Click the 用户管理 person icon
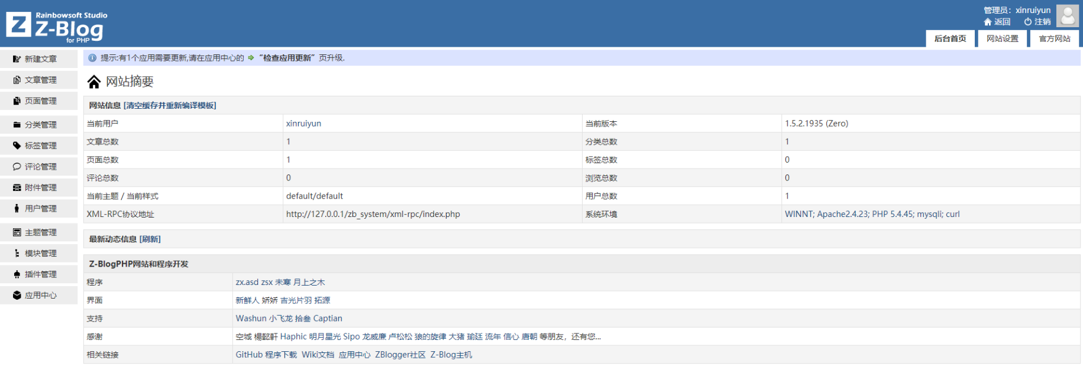The height and width of the screenshot is (366, 1083). 17,209
